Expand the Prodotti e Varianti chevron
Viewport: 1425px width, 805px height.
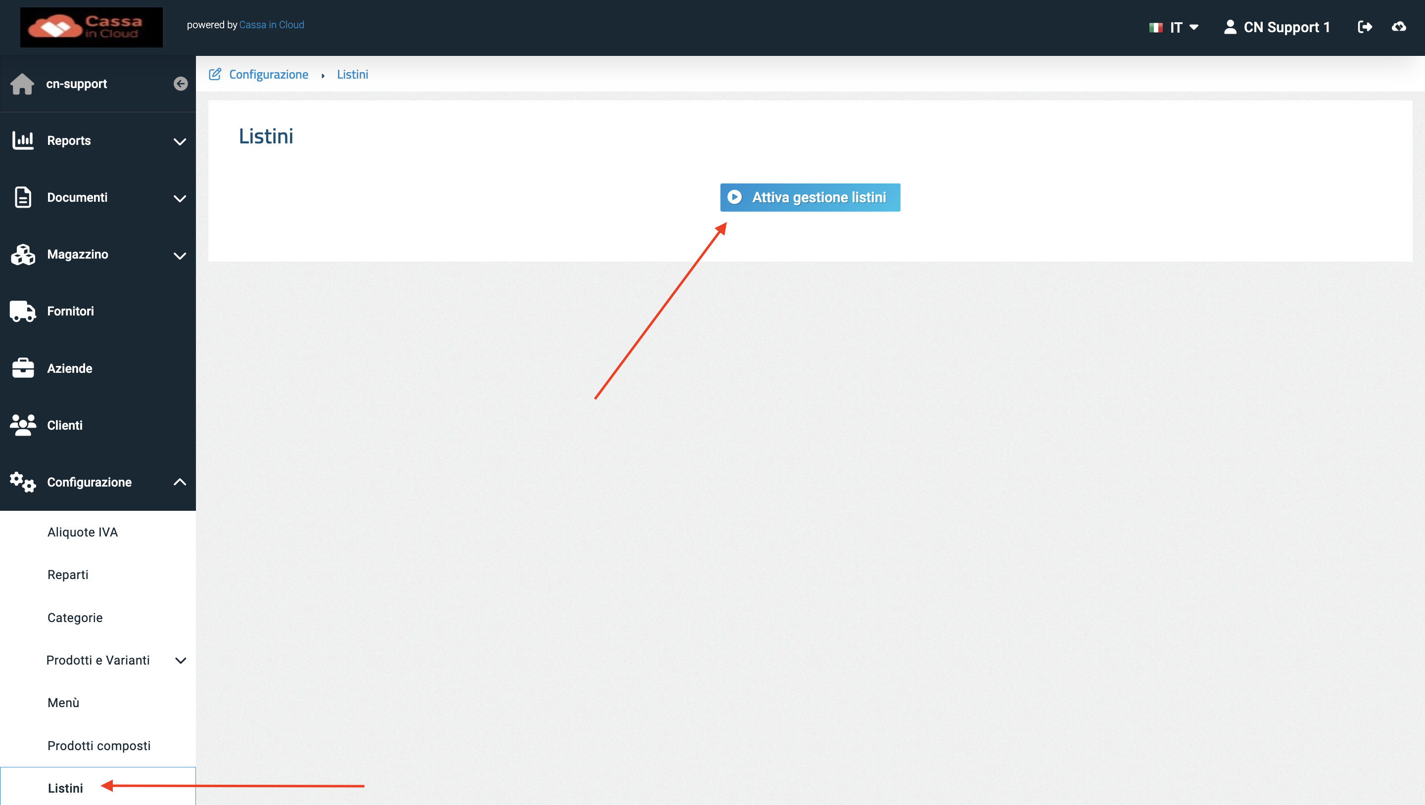[180, 661]
